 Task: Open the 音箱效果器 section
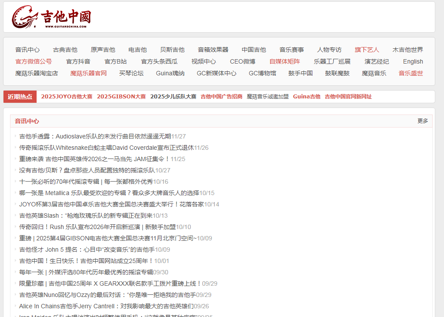212,49
